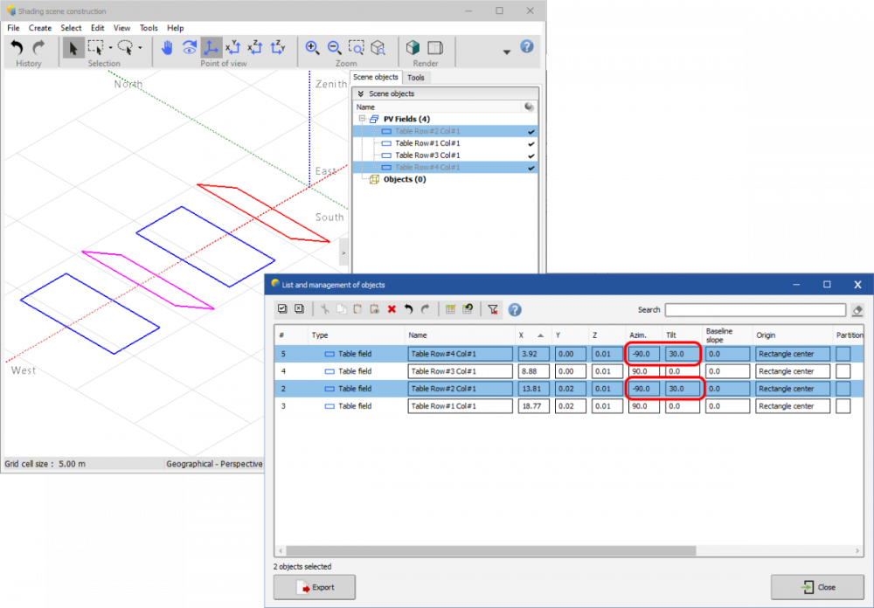Open the Create menu
This screenshot has width=874, height=608.
click(x=40, y=28)
